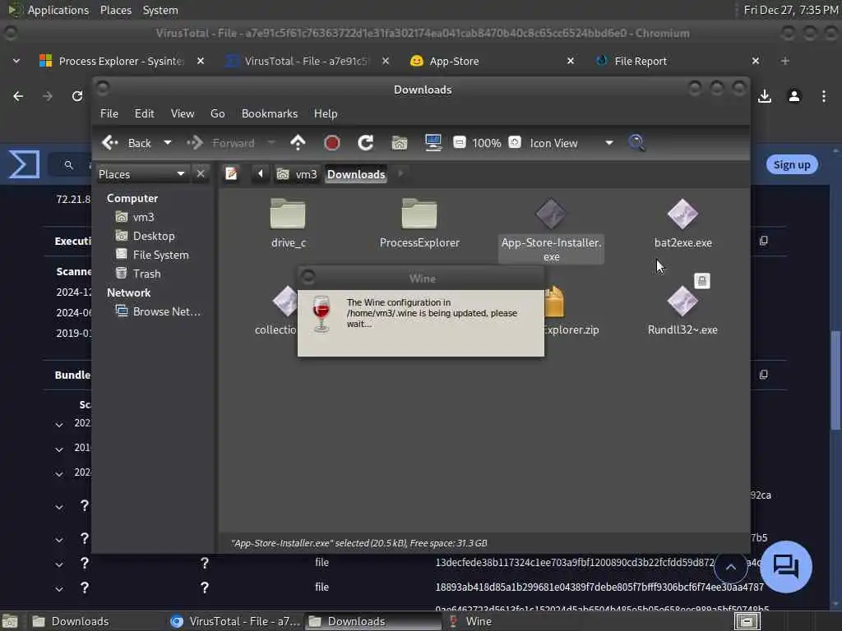
Task: Close the App-Store browser tab
Action: tap(571, 61)
